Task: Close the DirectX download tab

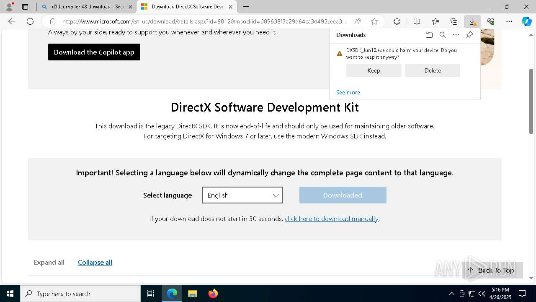Action: (x=230, y=7)
